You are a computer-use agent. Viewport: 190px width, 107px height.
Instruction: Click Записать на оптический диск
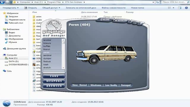81,8
